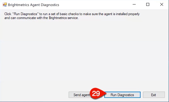Run the agent diagnostics checks
Viewport: 169px width, 102px height.
pyautogui.click(x=122, y=95)
